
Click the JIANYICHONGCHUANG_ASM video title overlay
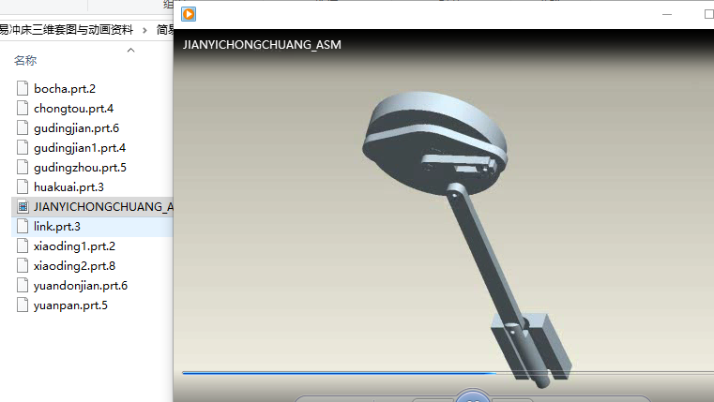tap(262, 45)
